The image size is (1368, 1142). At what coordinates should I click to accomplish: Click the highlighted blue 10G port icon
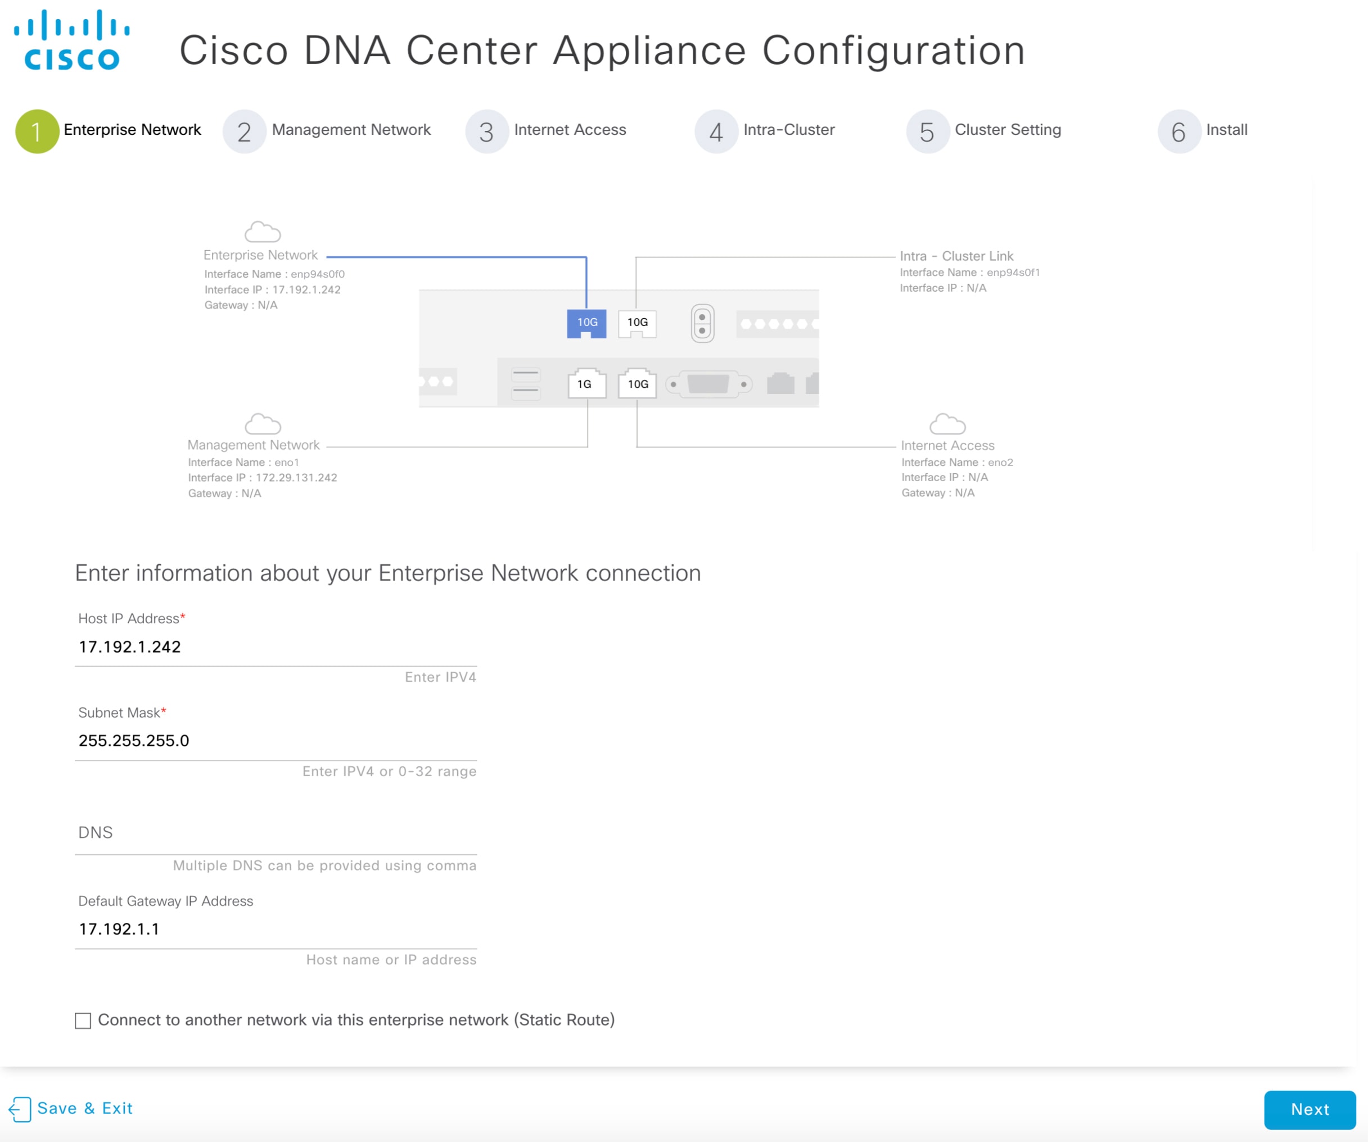click(586, 323)
